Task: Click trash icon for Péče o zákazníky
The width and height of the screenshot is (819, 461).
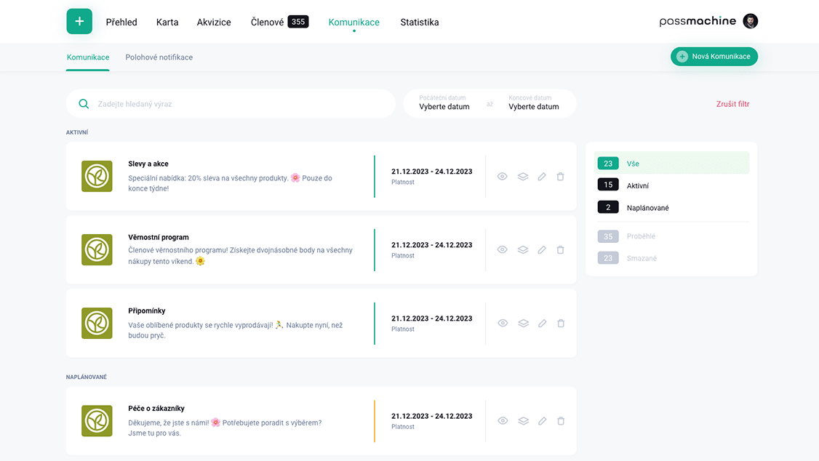Action: pos(560,421)
